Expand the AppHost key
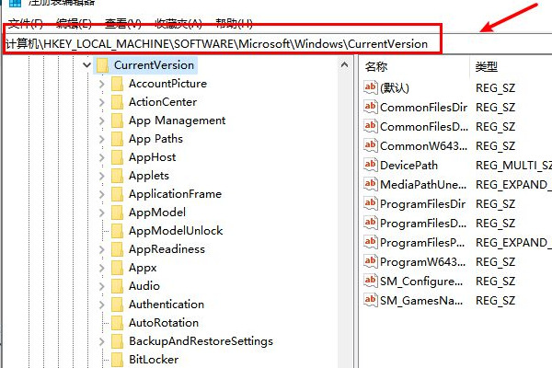The image size is (552, 368). tap(102, 157)
